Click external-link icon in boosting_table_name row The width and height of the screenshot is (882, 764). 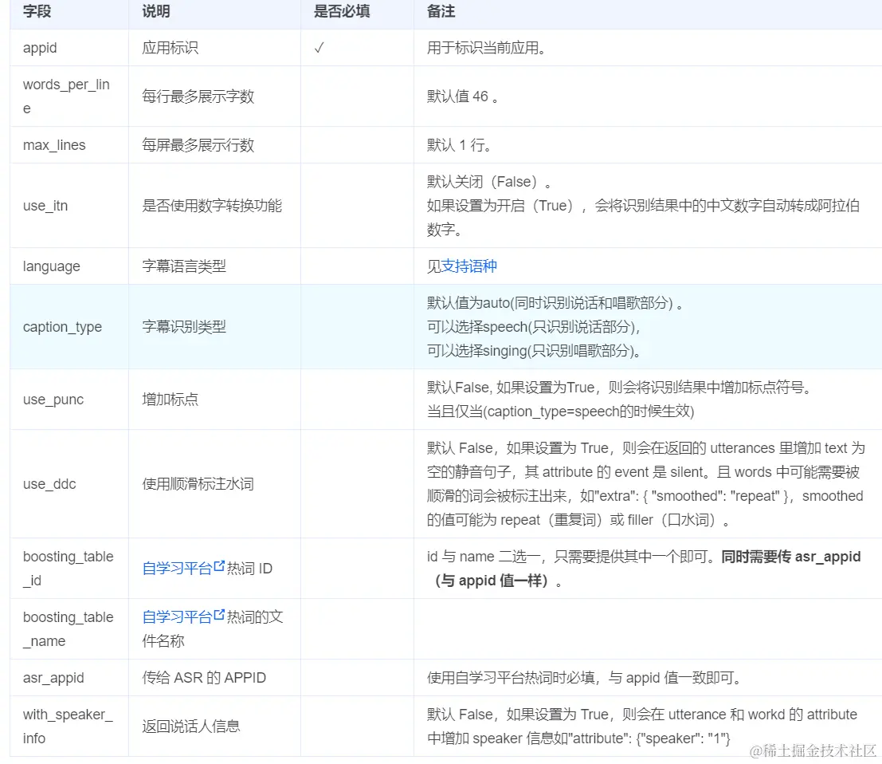click(x=219, y=615)
